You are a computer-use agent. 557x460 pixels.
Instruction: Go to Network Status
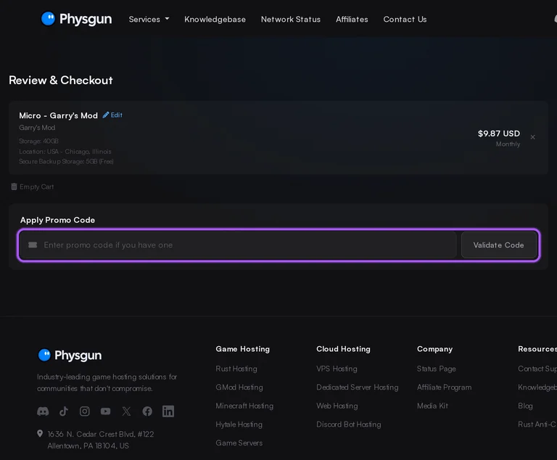pos(291,19)
